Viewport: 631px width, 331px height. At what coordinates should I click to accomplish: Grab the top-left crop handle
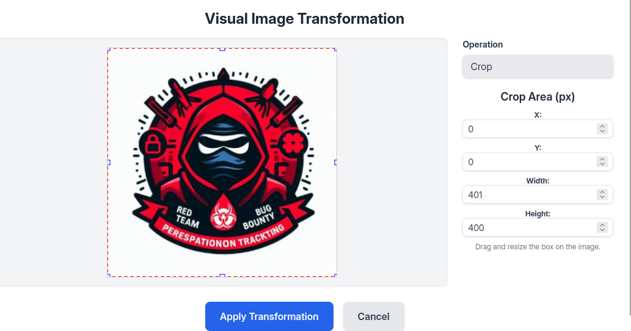pos(109,49)
